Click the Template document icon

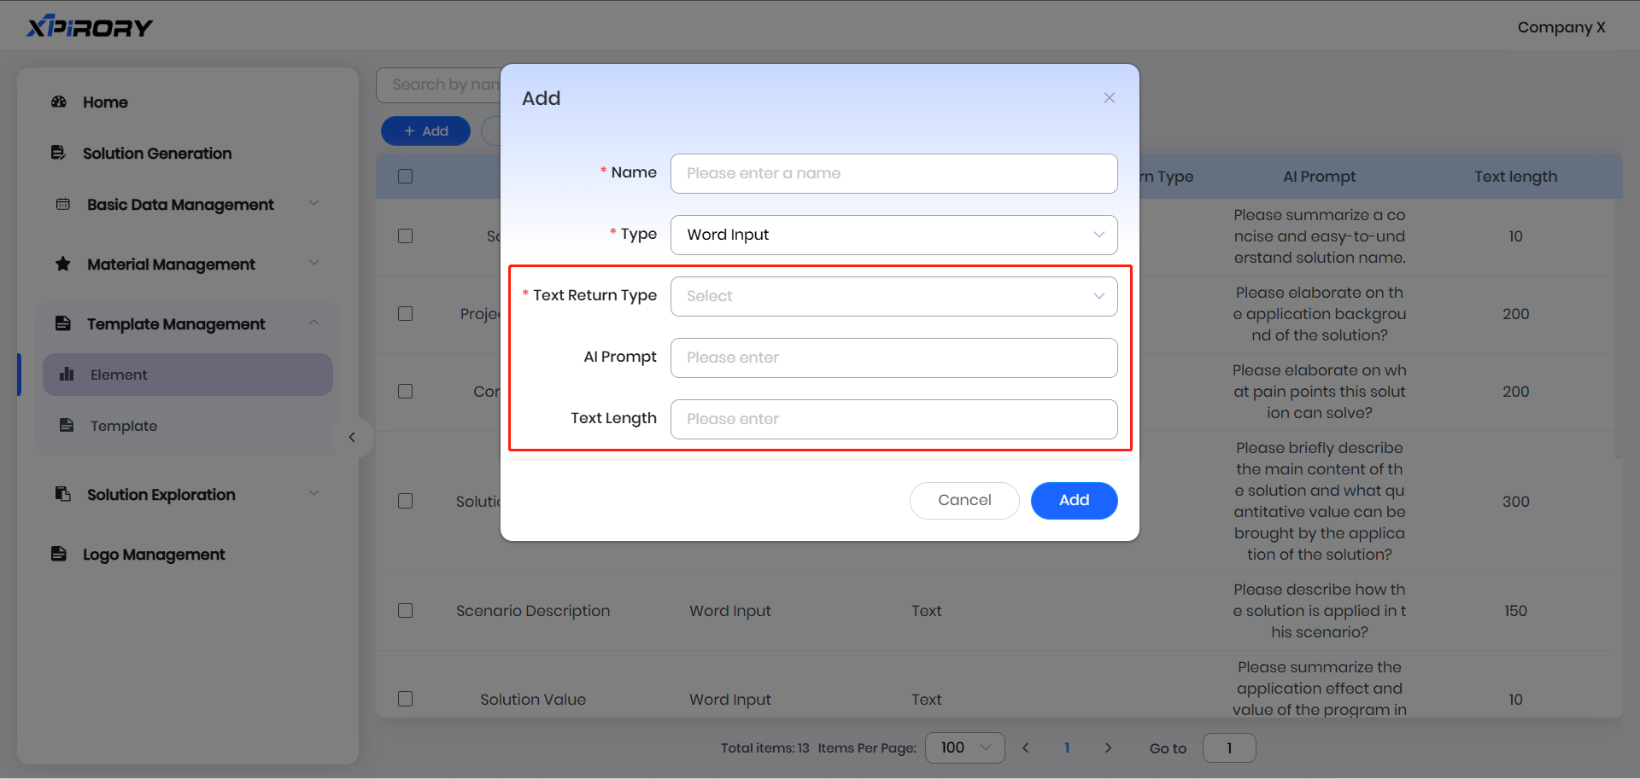pyautogui.click(x=67, y=425)
